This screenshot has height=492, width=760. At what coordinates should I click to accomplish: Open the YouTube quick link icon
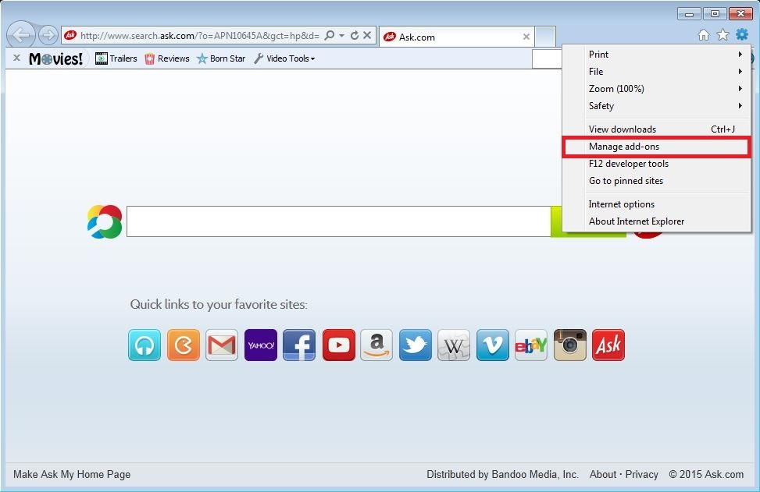(x=339, y=345)
